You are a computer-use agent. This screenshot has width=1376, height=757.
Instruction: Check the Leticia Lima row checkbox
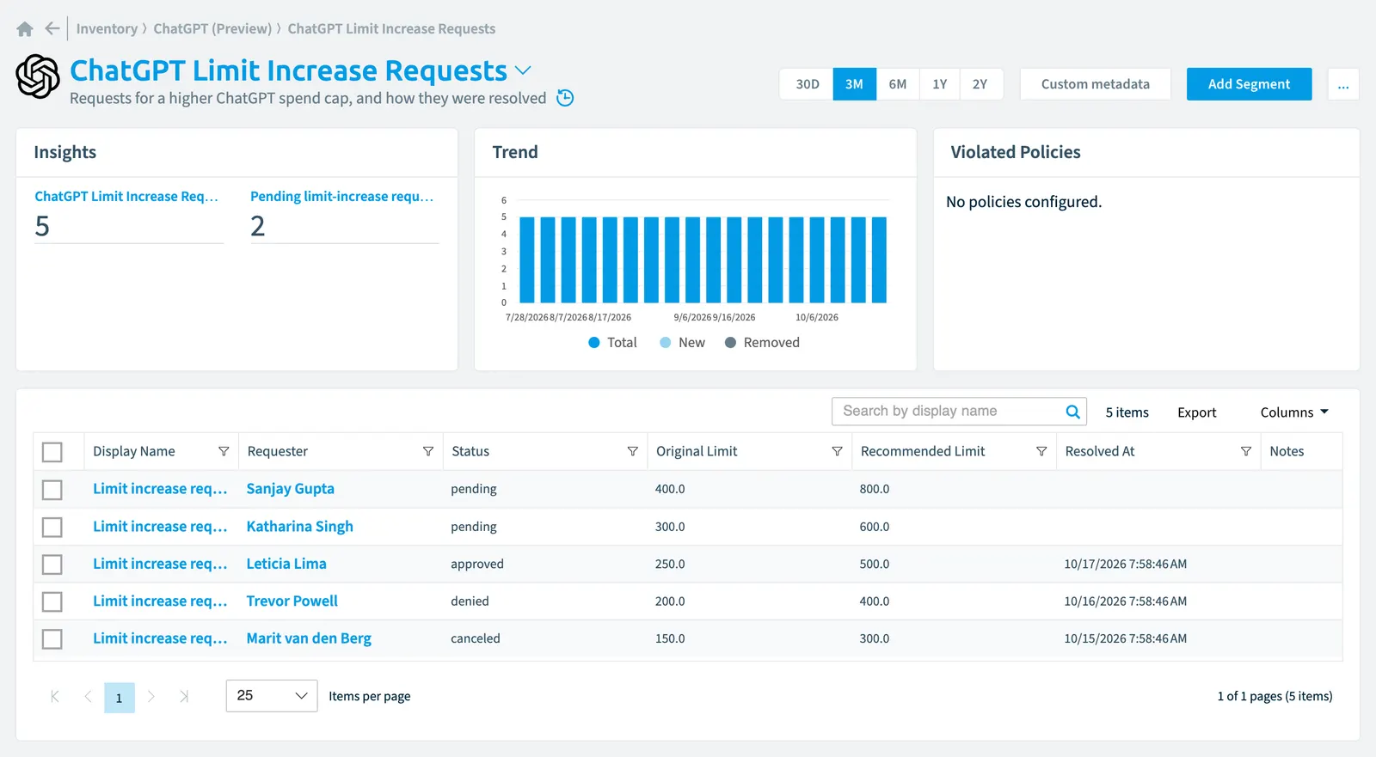(x=52, y=565)
